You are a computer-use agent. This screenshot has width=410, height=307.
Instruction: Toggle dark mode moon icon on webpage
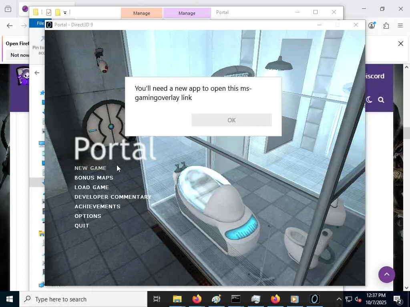(369, 100)
